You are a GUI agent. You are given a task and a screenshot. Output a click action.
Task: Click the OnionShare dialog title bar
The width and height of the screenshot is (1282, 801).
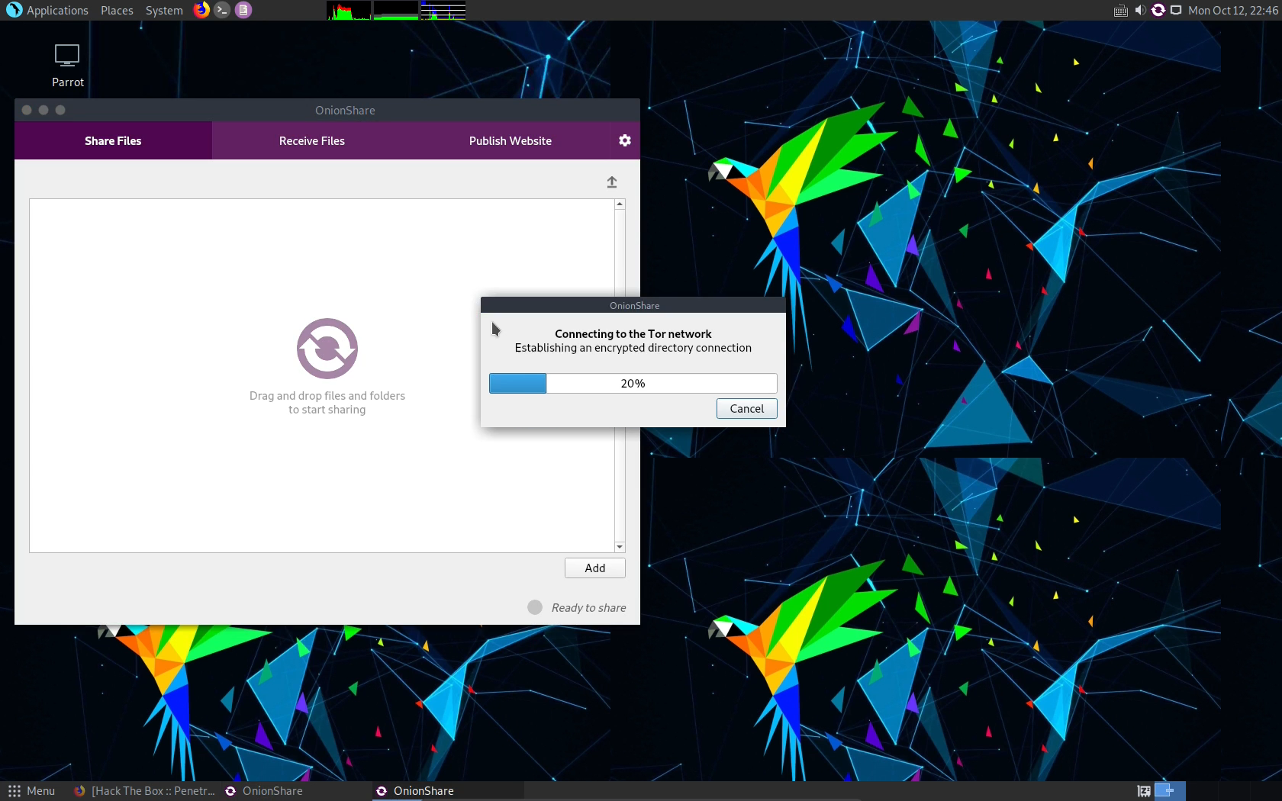point(633,305)
